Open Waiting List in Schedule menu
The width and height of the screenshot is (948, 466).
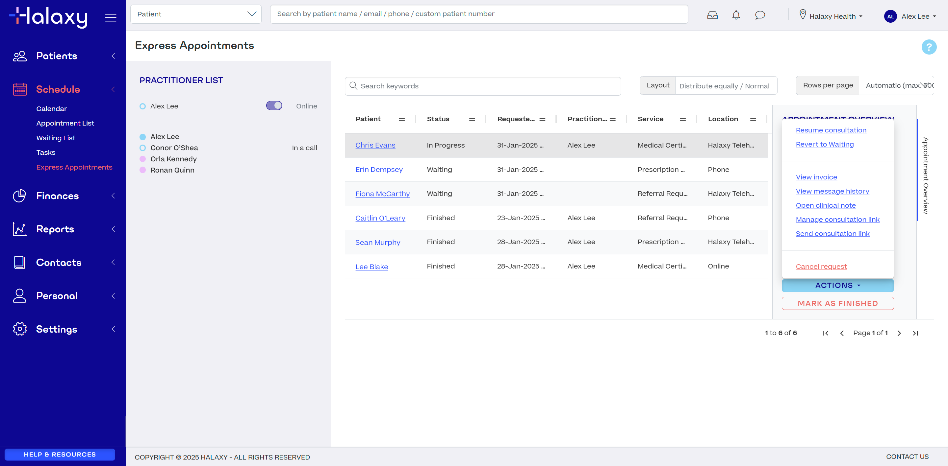[x=56, y=138]
